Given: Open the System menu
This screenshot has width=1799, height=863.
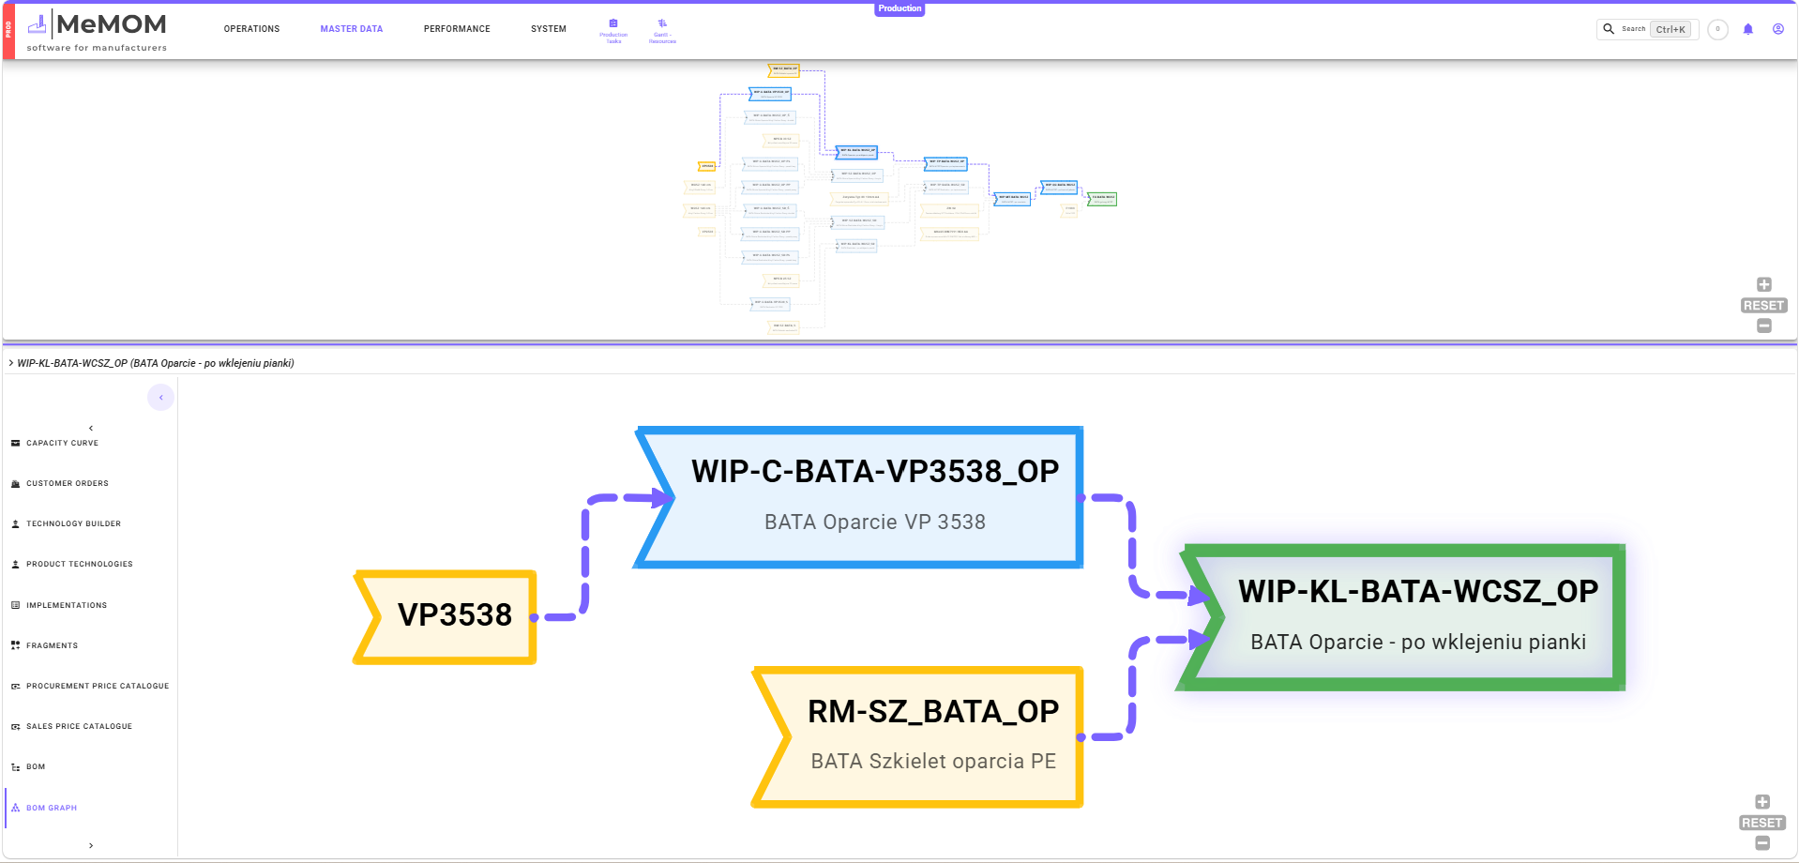Looking at the screenshot, I should pyautogui.click(x=549, y=29).
